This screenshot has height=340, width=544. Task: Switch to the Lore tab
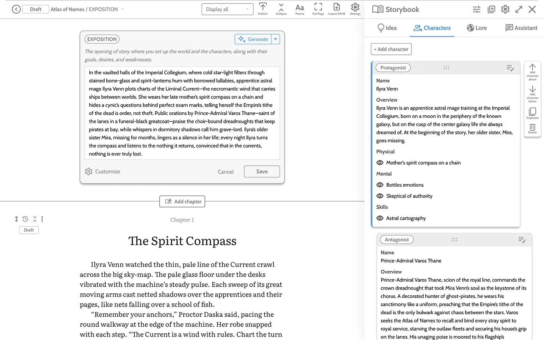(x=477, y=28)
